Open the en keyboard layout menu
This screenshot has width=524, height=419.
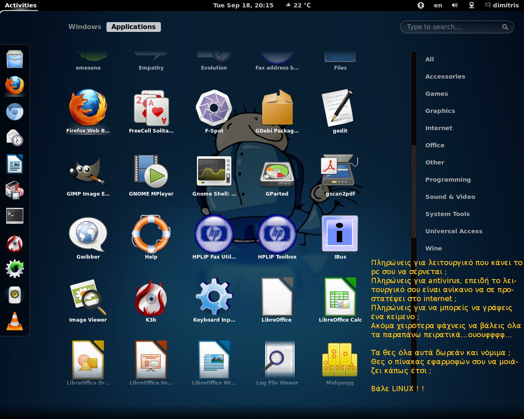tap(438, 5)
